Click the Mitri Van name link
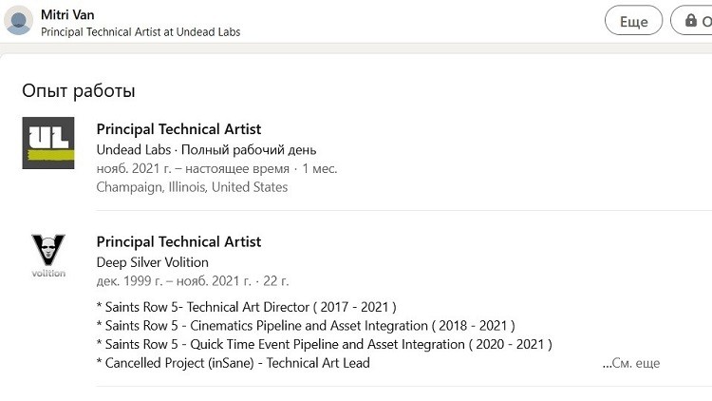The height and width of the screenshot is (401, 712). tap(67, 14)
